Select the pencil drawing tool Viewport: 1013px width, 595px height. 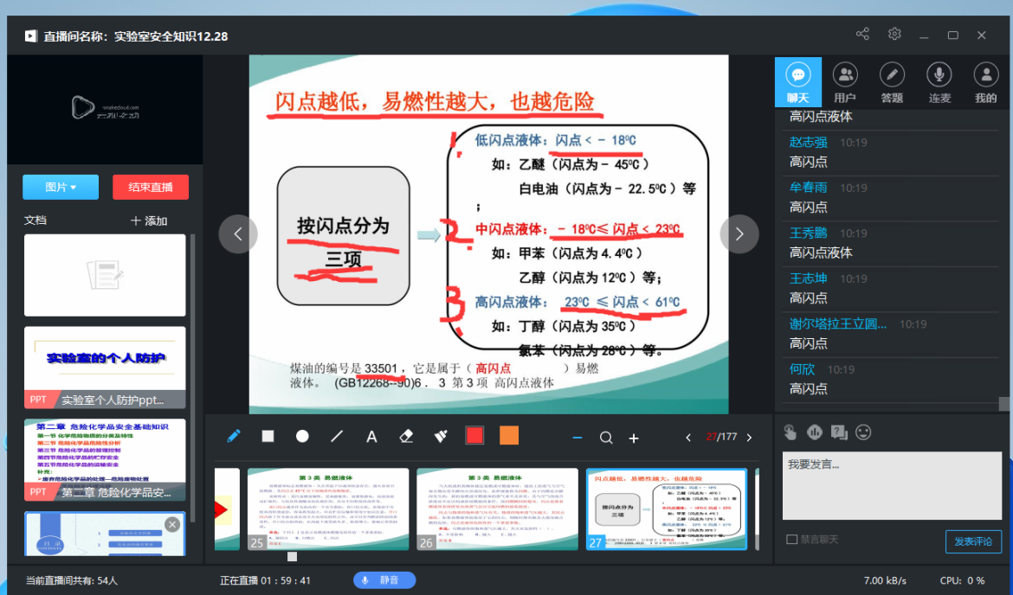(233, 437)
